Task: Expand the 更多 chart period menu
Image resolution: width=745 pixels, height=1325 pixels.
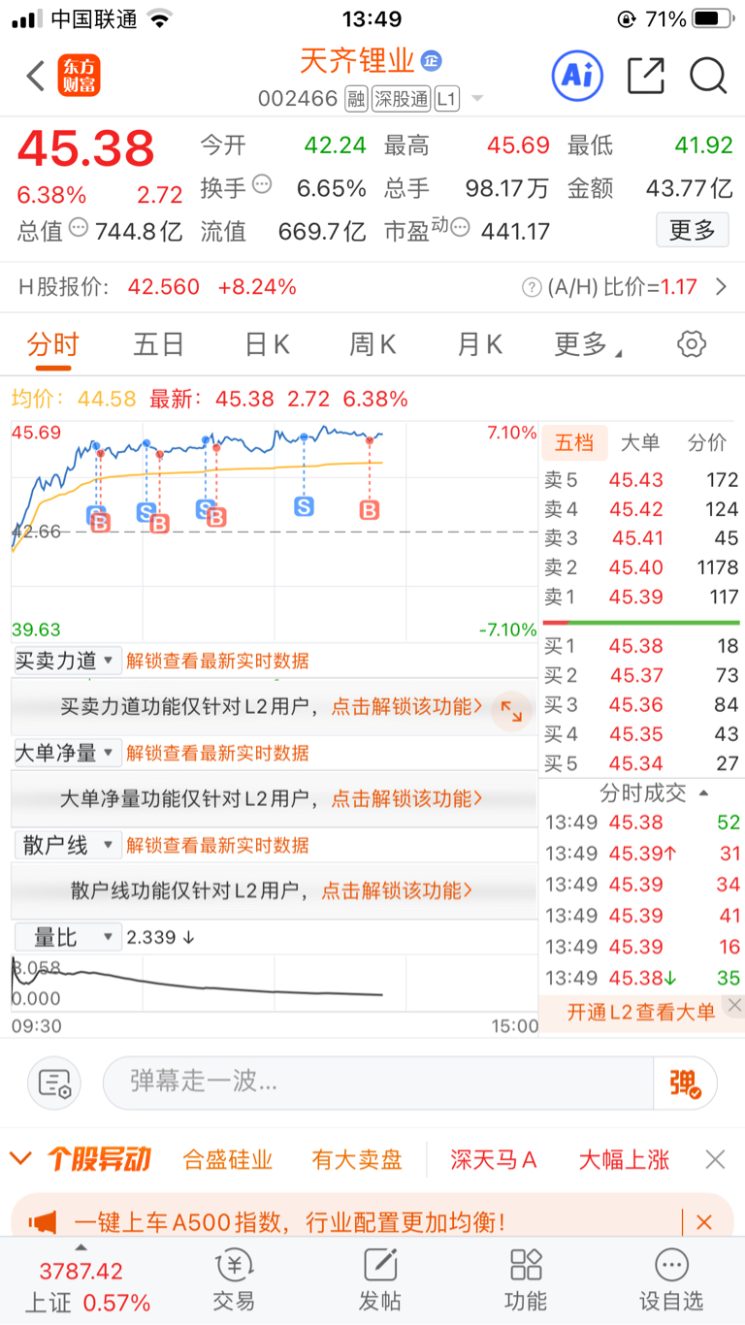Action: tap(588, 344)
